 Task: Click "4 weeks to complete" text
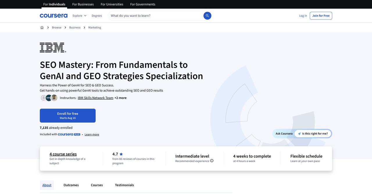[x=252, y=156]
